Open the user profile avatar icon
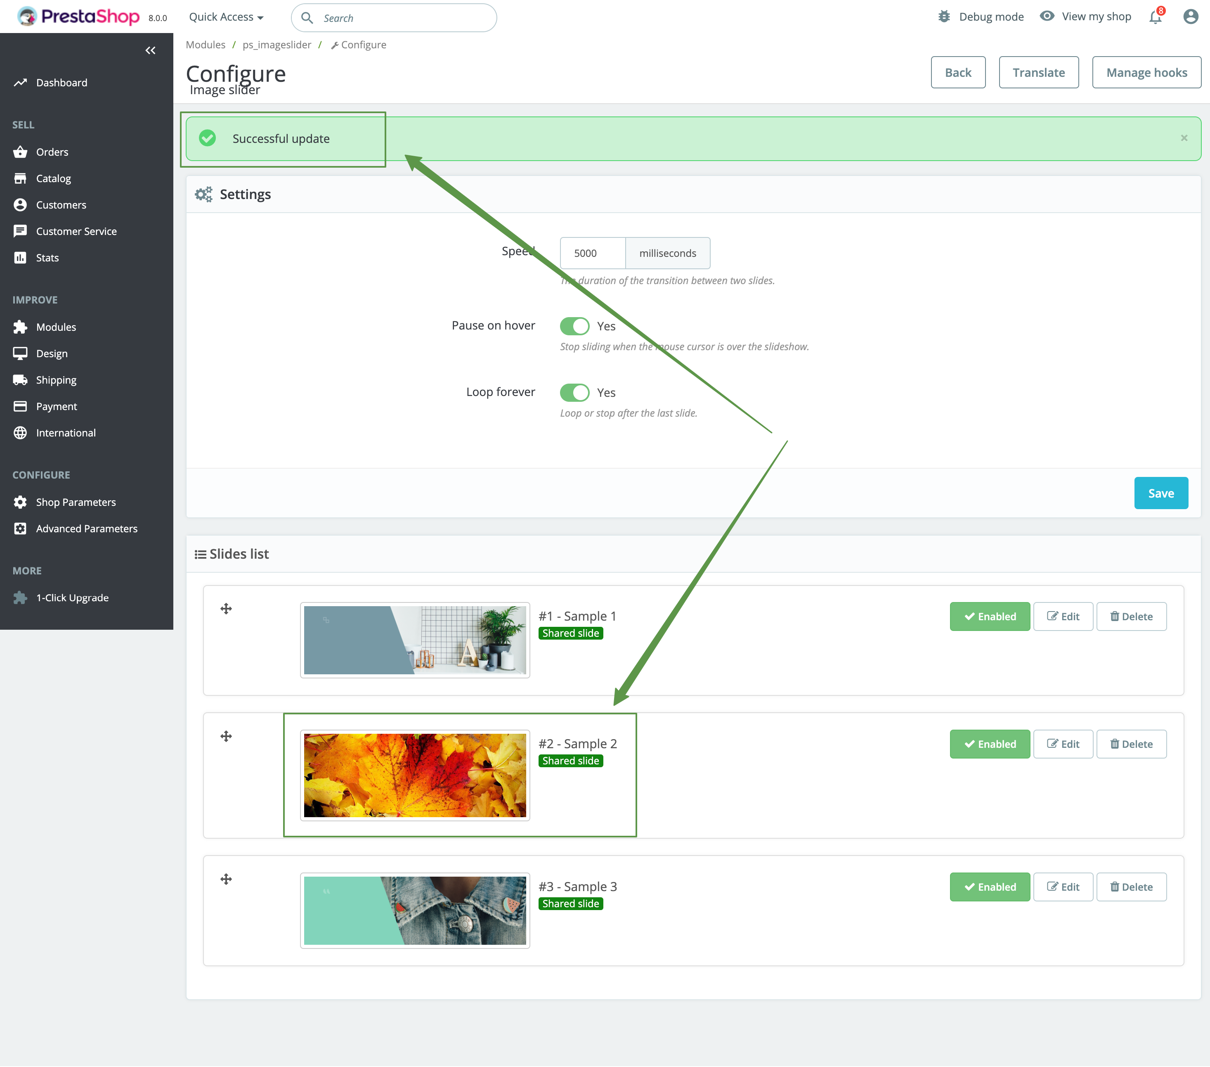Viewport: 1210px width, 1067px height. tap(1191, 17)
